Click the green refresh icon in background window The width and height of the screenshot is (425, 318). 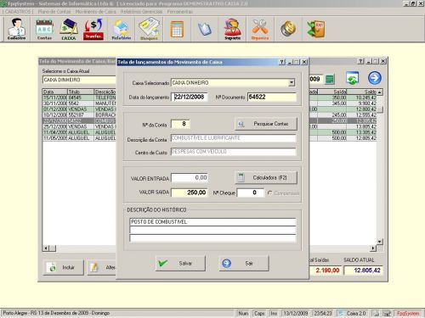click(x=352, y=78)
